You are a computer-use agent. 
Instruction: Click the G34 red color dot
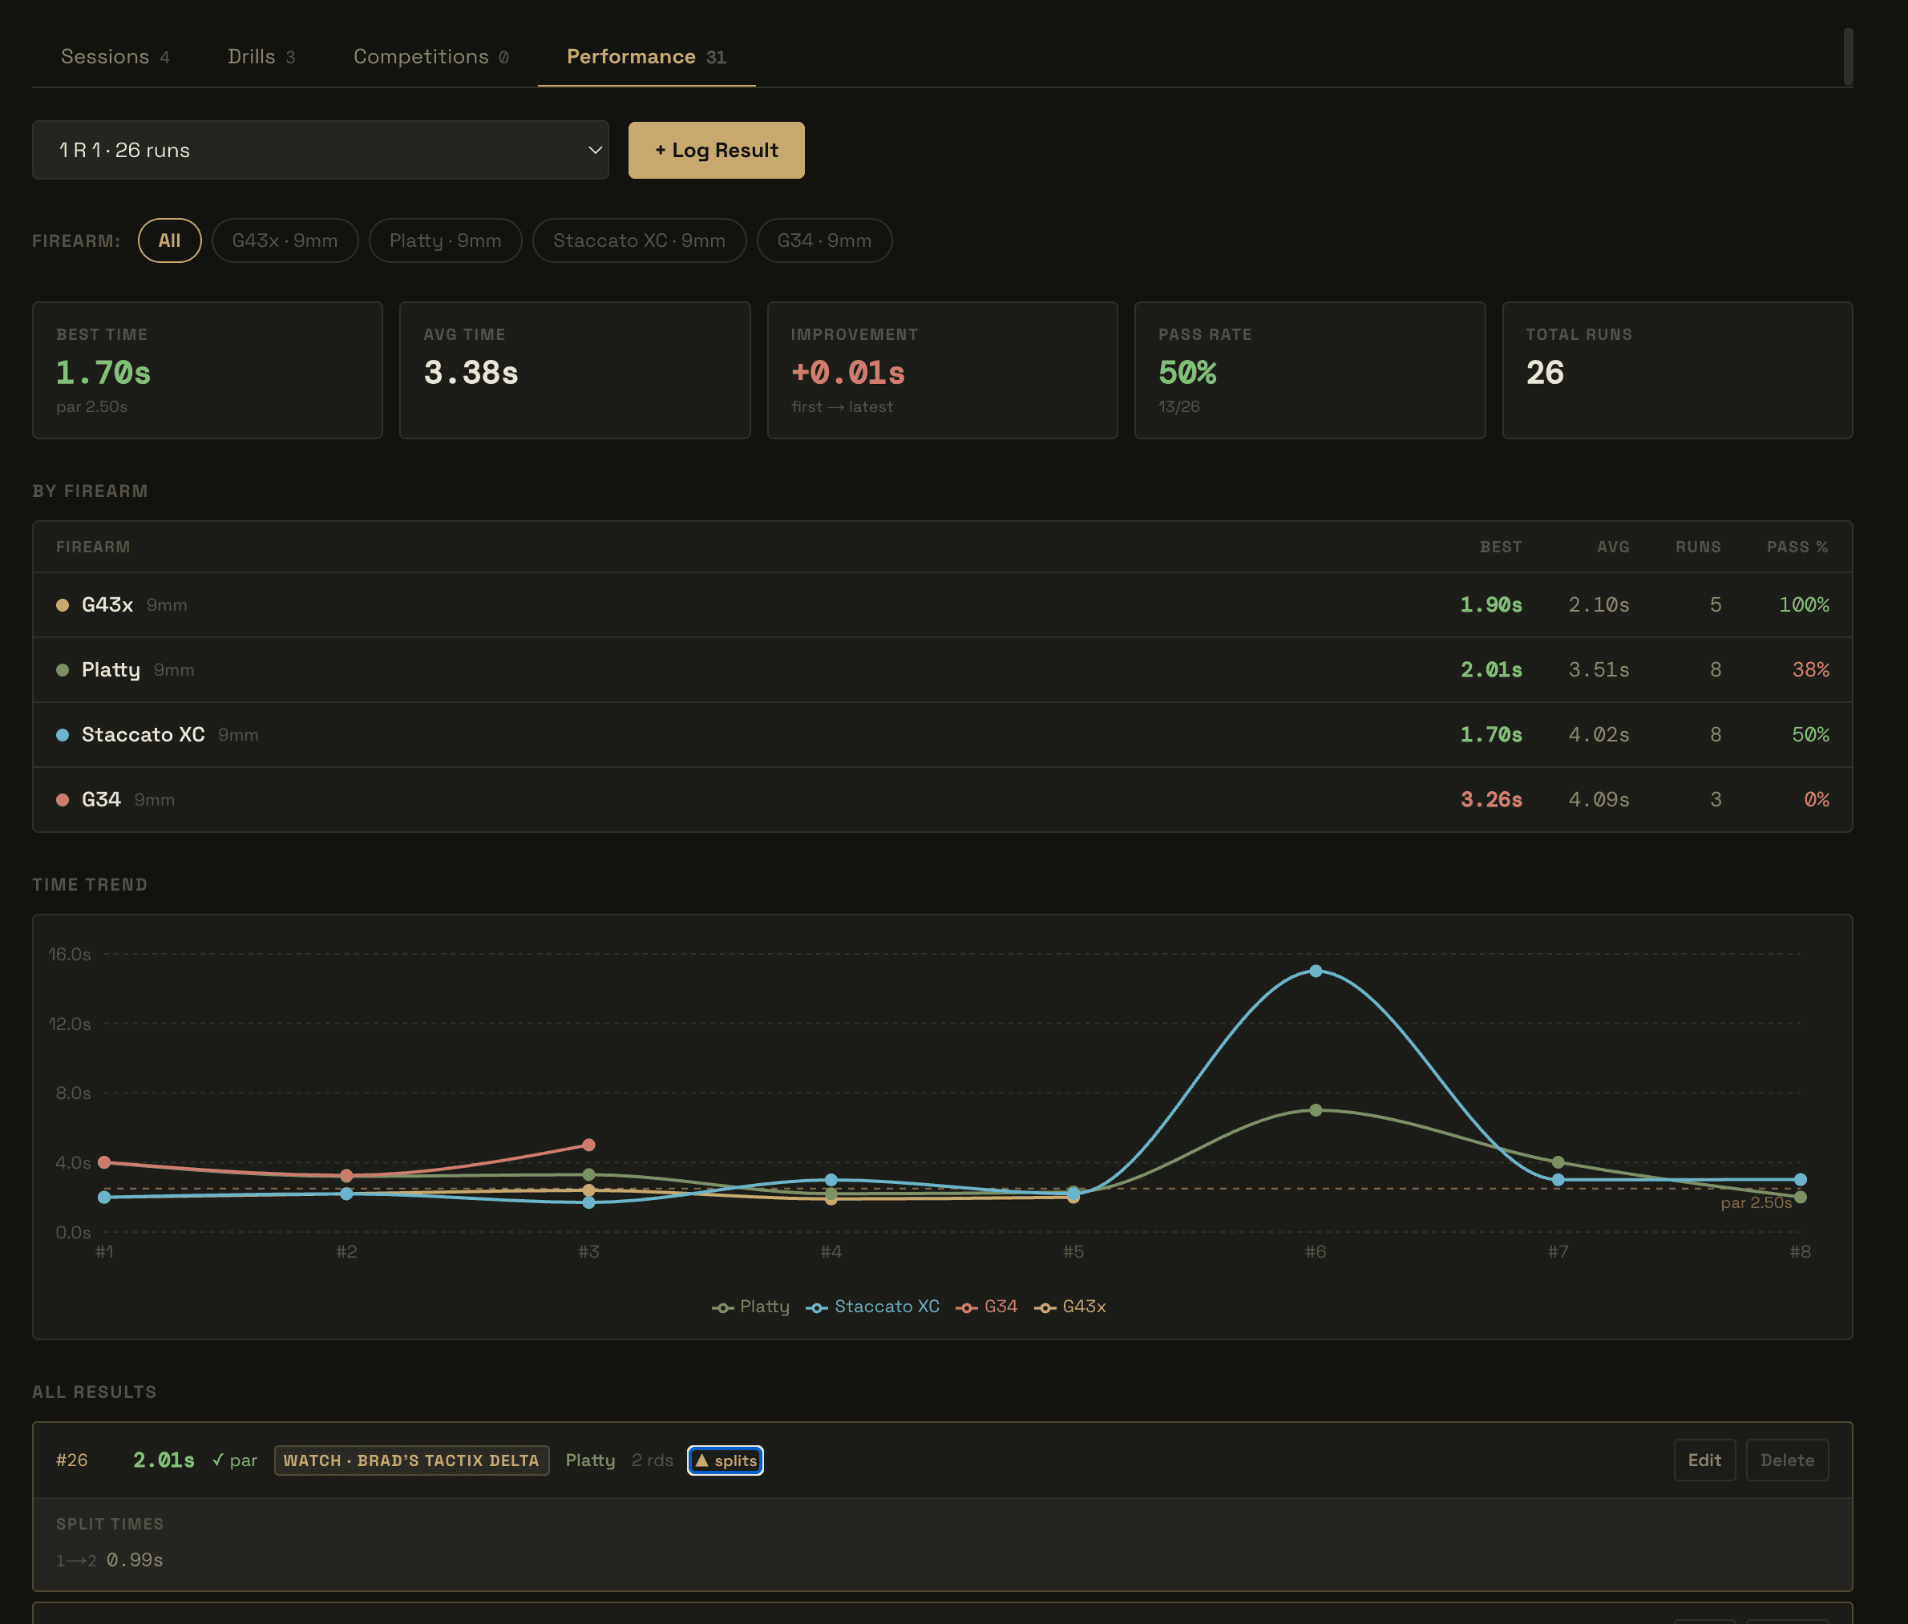pos(63,800)
